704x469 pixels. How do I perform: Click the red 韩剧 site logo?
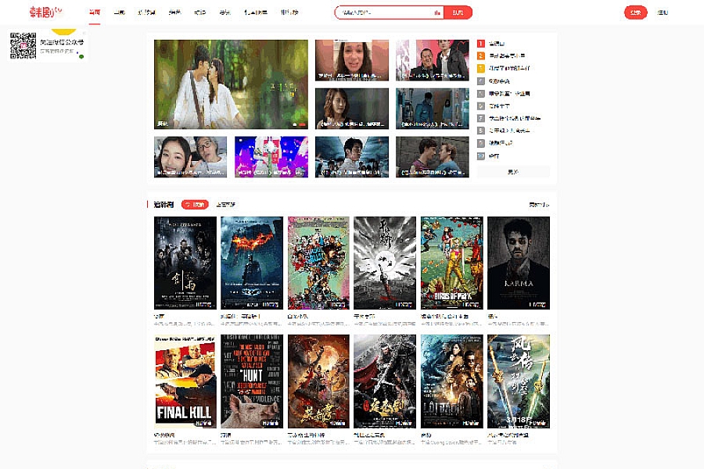point(45,13)
